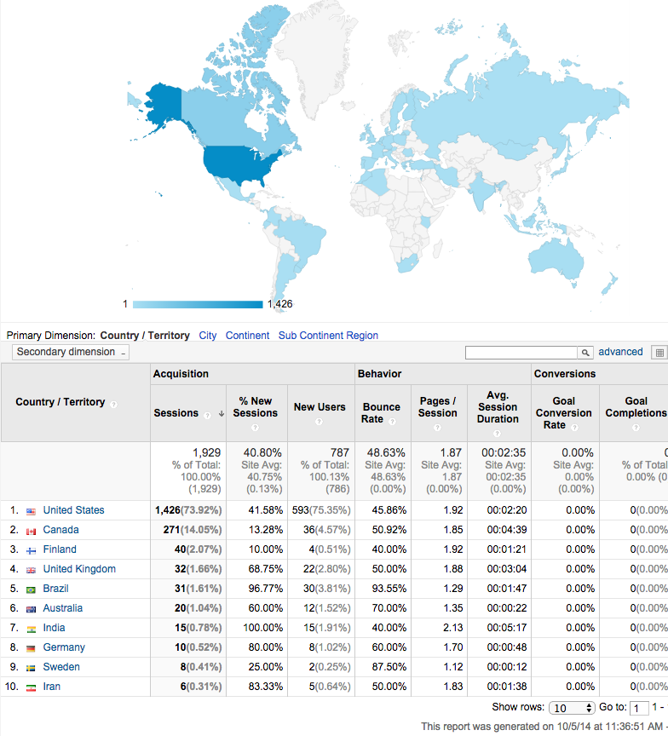Switch primary dimension to Continent
This screenshot has height=736, width=668.
pos(247,336)
